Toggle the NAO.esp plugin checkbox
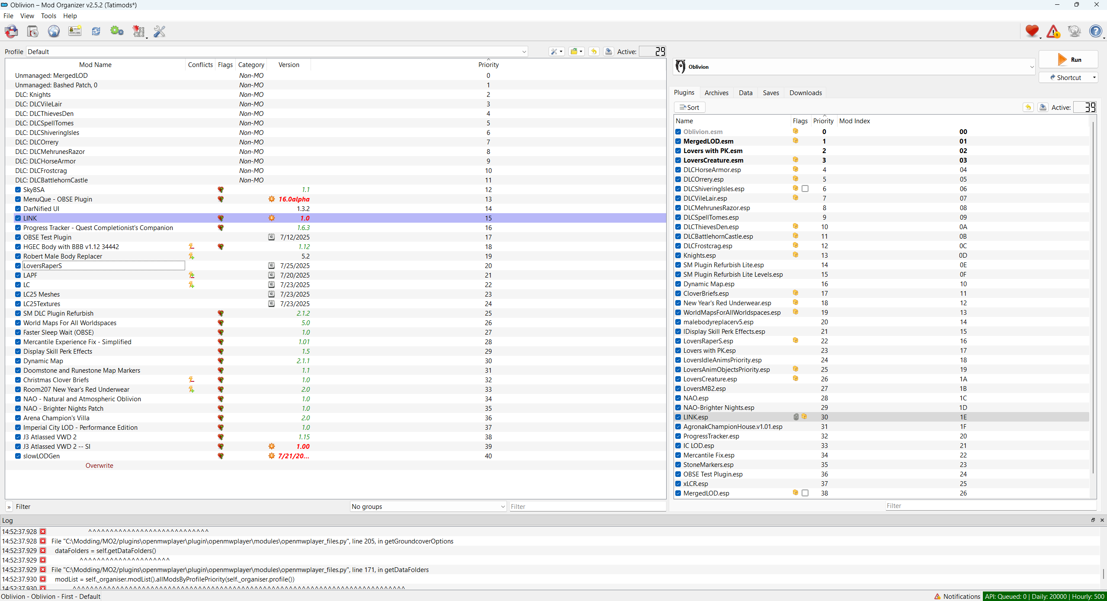This screenshot has height=601, width=1107. 678,398
